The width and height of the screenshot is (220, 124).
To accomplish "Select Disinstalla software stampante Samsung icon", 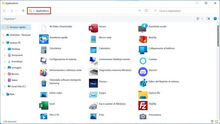I will pyautogui.click(x=44, y=83).
